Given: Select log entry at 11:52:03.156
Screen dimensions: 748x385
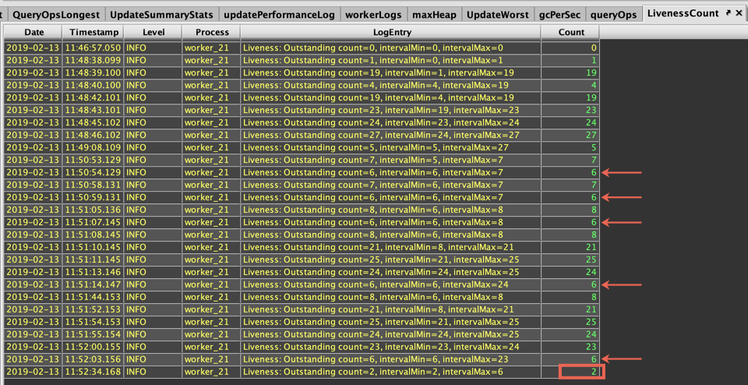Looking at the screenshot, I should 391,359.
